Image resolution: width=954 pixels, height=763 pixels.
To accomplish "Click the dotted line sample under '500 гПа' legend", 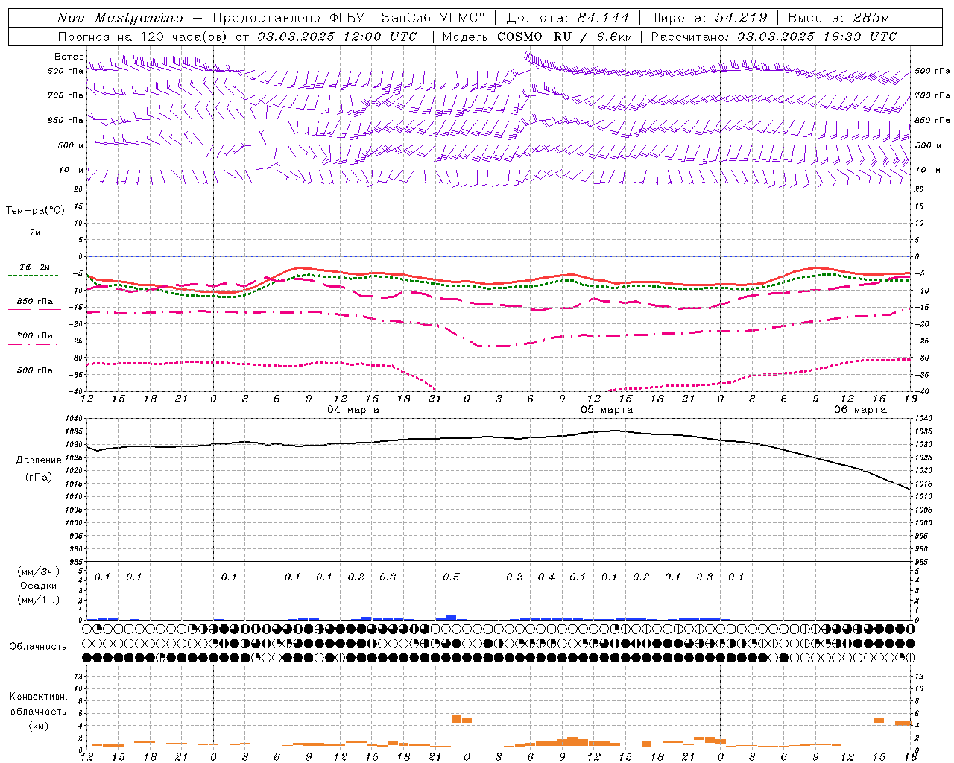I will point(34,379).
